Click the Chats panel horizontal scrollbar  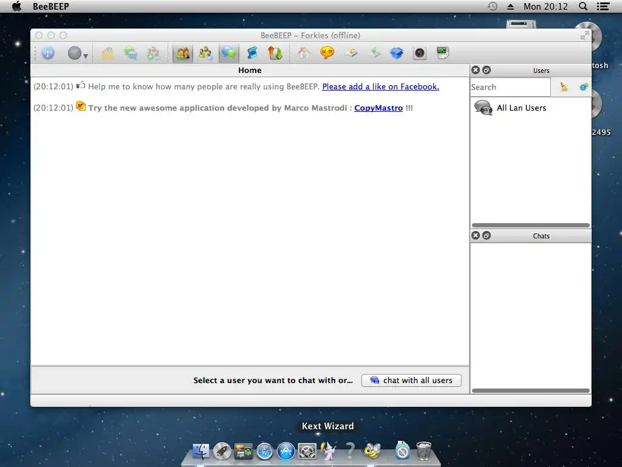coord(531,391)
